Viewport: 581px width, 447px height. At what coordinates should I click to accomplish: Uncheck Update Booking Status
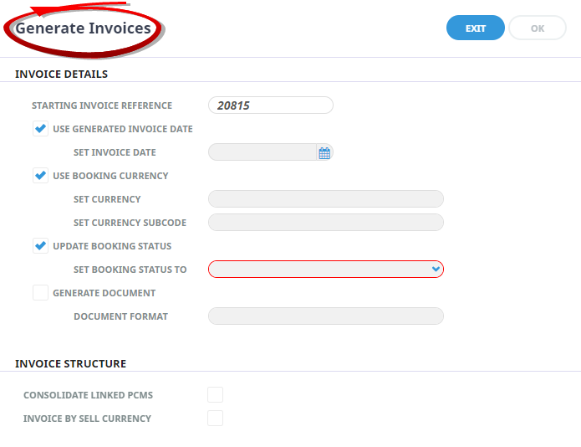(x=40, y=246)
